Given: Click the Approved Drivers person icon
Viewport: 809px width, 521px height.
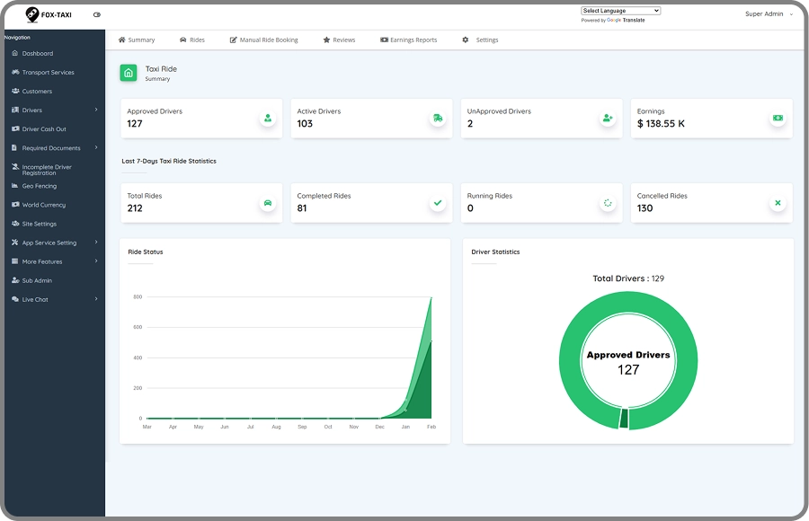Looking at the screenshot, I should pyautogui.click(x=268, y=119).
